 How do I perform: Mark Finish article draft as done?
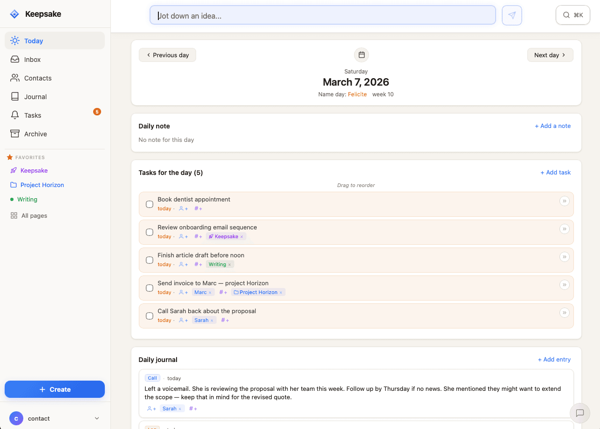point(149,260)
